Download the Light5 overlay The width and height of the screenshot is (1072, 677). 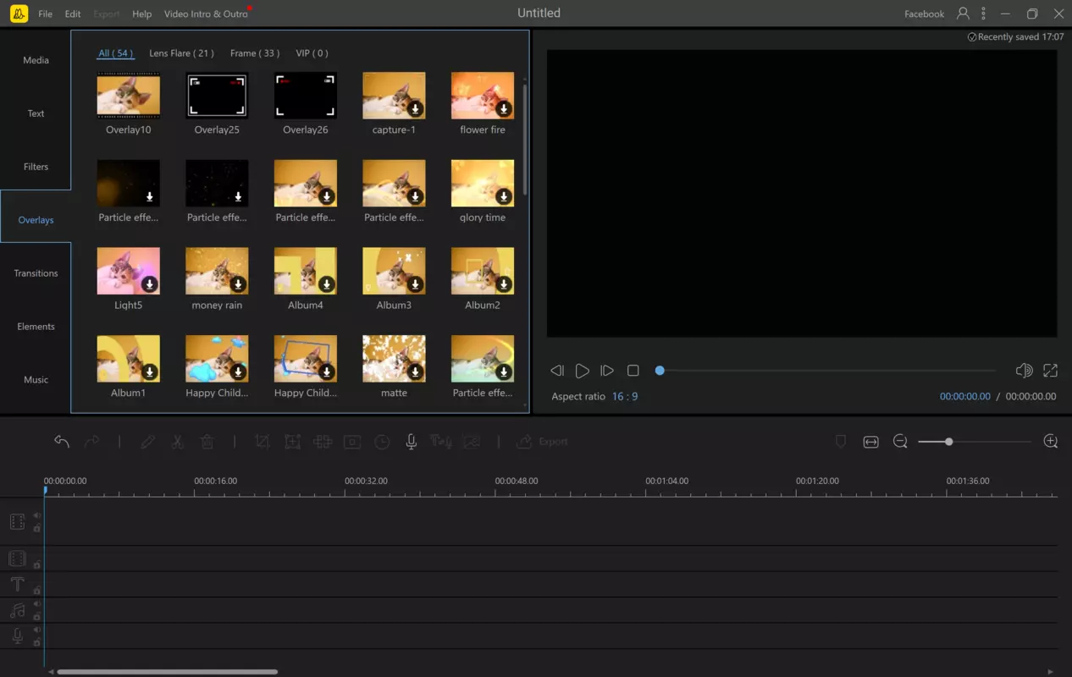[150, 284]
